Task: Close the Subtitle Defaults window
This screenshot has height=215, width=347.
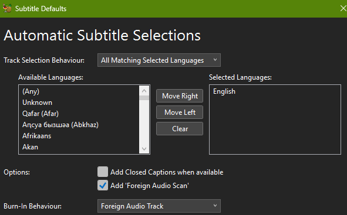Action: pos(343,8)
